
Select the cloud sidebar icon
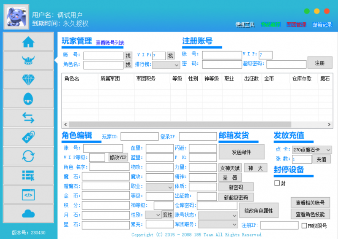click(x=28, y=214)
